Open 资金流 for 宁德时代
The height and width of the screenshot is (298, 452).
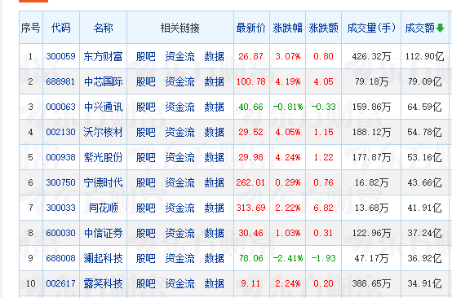click(179, 182)
